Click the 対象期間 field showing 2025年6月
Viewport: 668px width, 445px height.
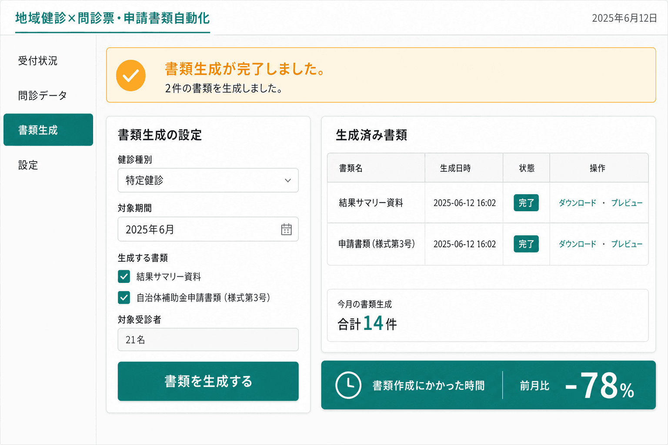tap(208, 229)
